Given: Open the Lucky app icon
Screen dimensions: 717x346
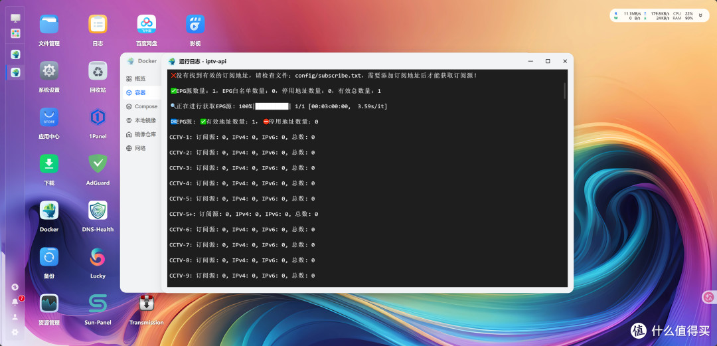Looking at the screenshot, I should (x=98, y=257).
